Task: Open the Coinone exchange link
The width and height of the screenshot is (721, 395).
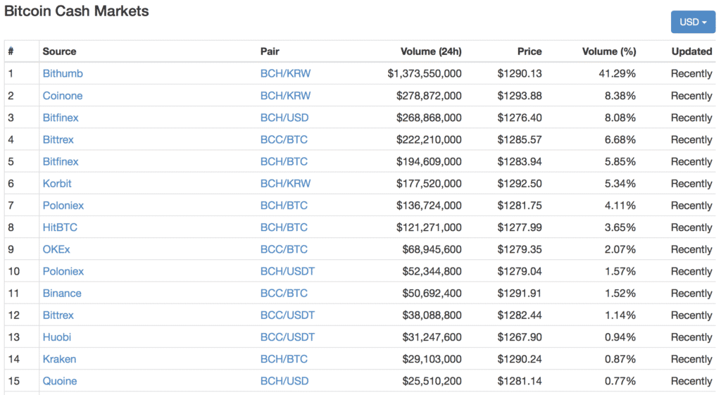Action: pyautogui.click(x=63, y=96)
